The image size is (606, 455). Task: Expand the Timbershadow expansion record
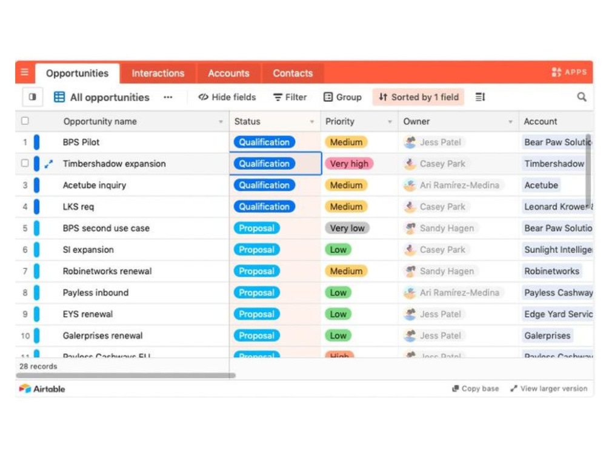(48, 164)
